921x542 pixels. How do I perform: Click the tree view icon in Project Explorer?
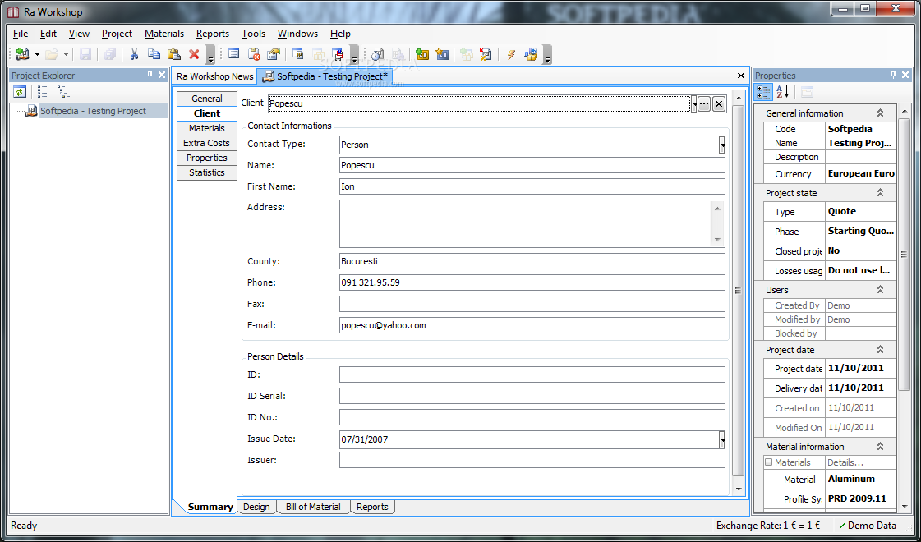pyautogui.click(x=63, y=92)
